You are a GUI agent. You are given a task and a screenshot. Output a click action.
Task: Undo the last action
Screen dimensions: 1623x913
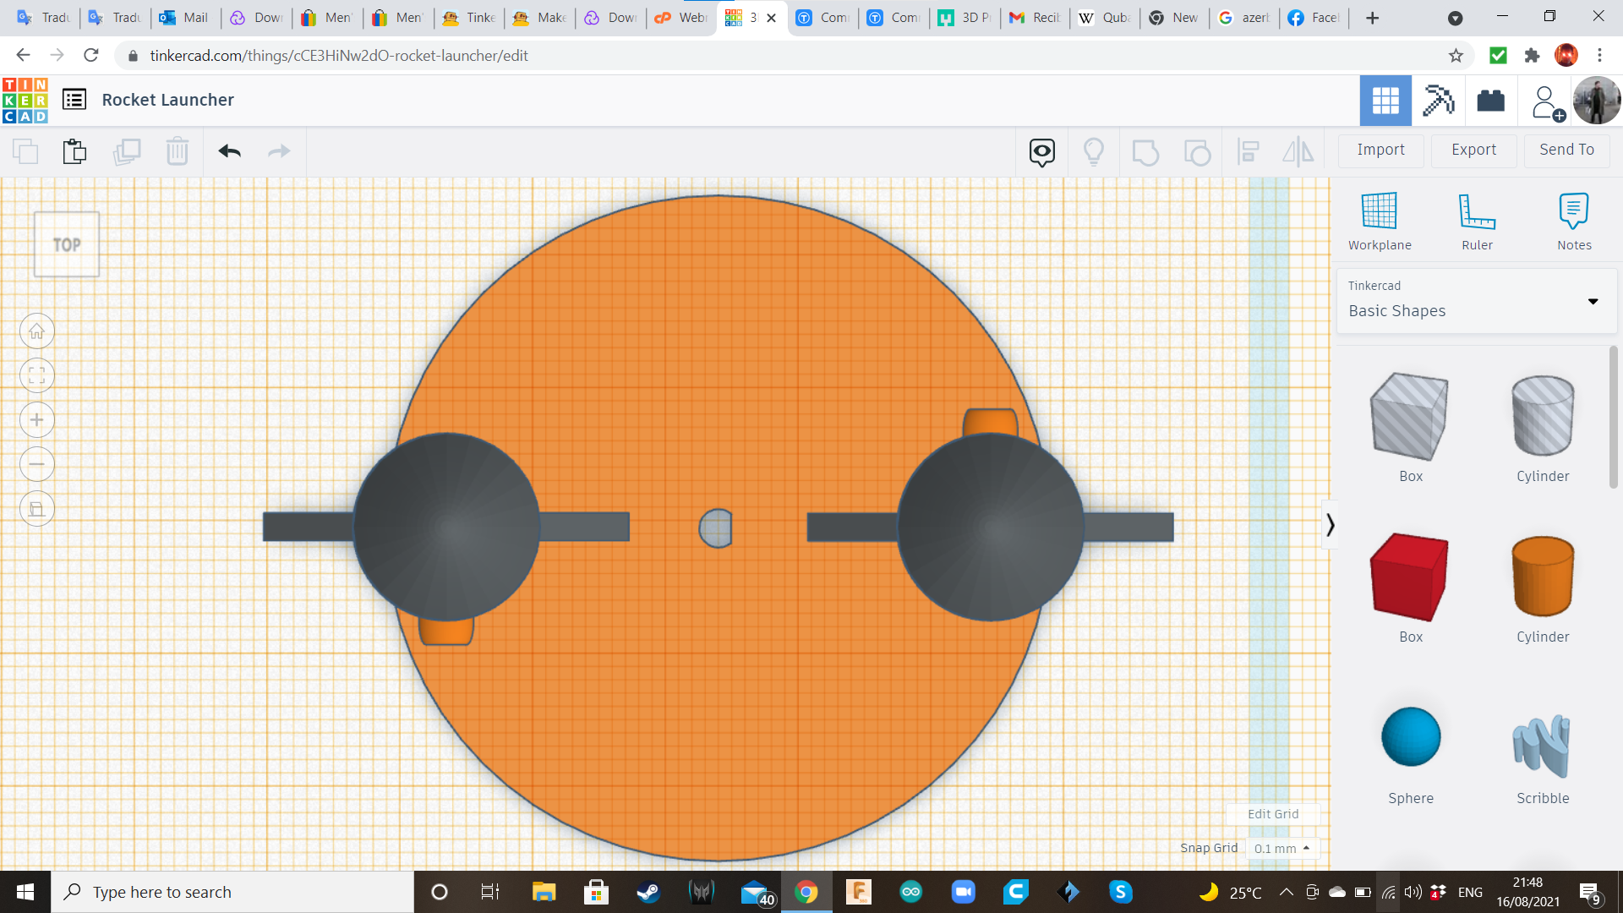pos(228,151)
